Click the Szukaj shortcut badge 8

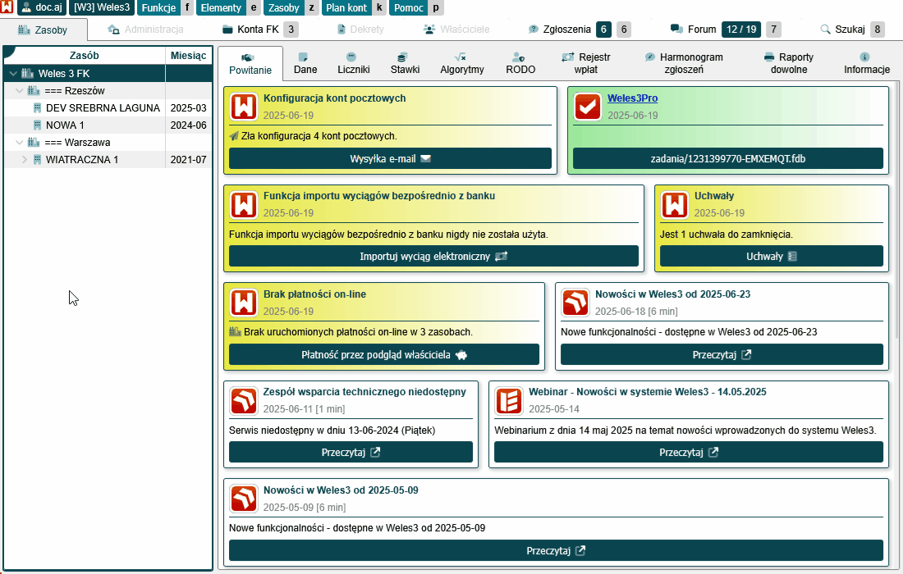(877, 30)
